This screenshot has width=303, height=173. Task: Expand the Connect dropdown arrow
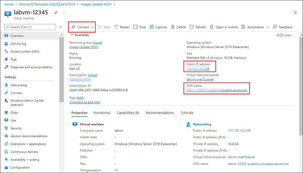(x=92, y=27)
